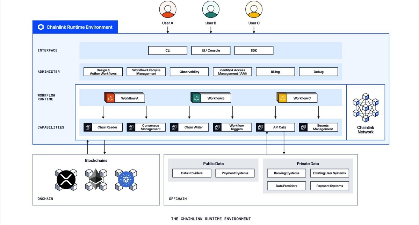Click the OFFCHAIN label
The image size is (419, 225).
[x=178, y=198]
